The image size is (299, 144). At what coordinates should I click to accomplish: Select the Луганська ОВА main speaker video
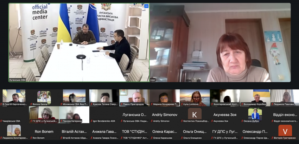79,42
